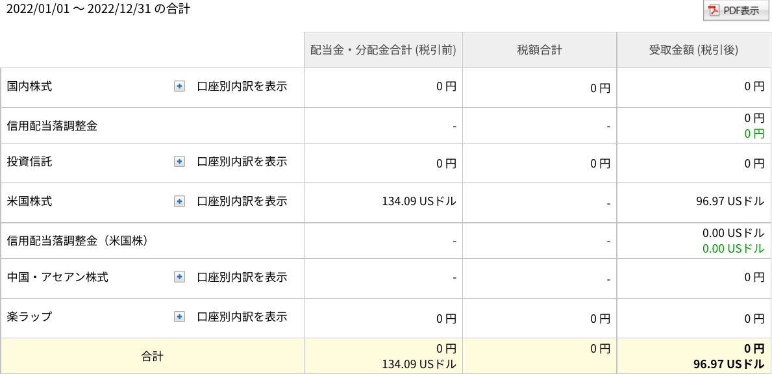Click the bold 96.97 USドル total
The height and width of the screenshot is (376, 772).
(728, 365)
